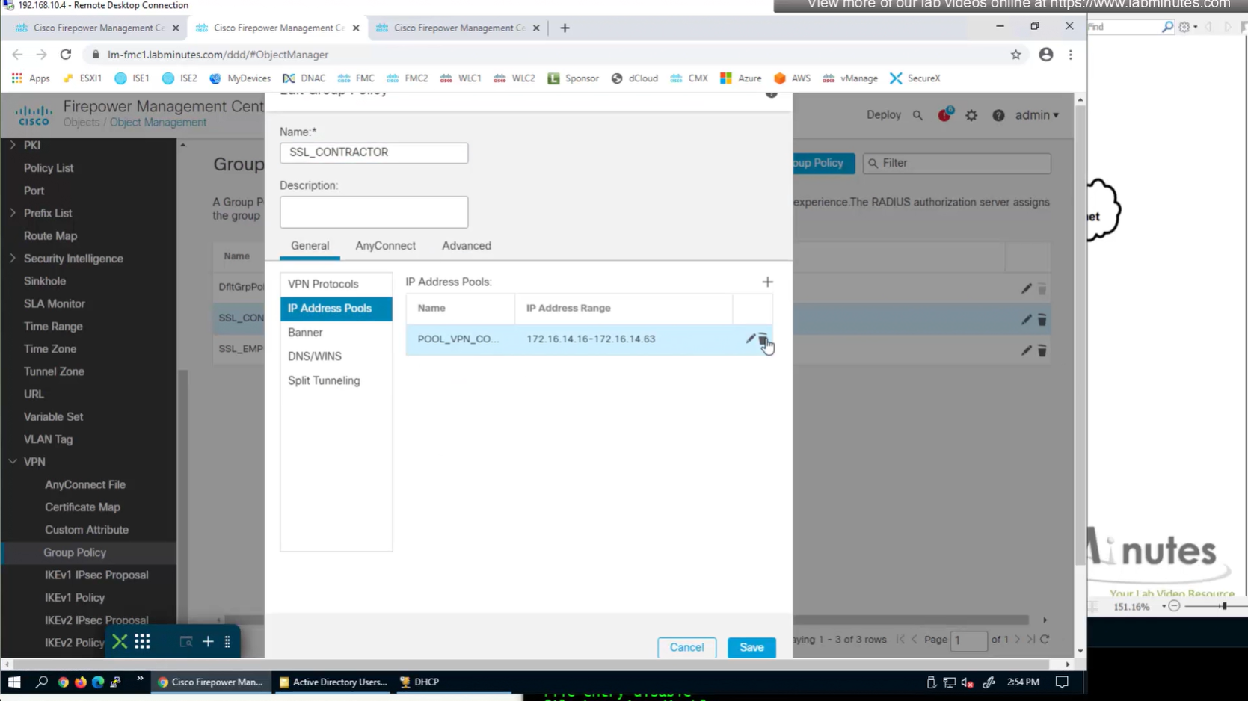
Task: Edit the POOL_VPN_CO address pool entry
Action: coord(750,339)
